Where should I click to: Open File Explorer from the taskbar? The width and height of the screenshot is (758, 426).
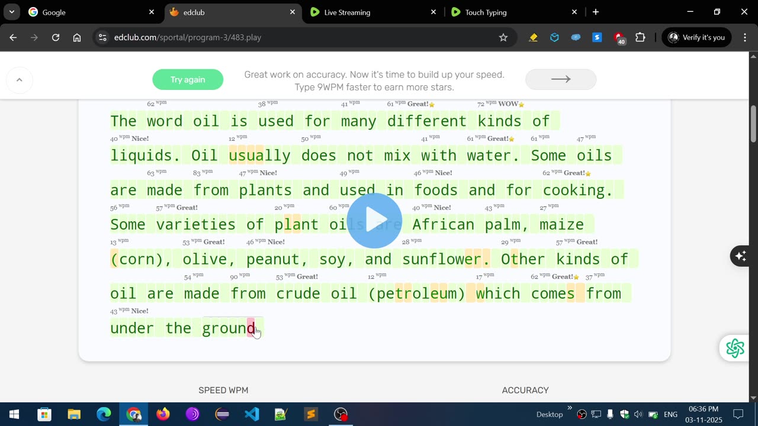coord(74,414)
